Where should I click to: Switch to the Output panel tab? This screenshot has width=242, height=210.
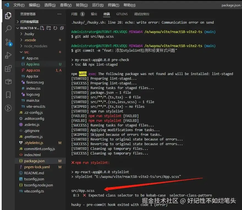click(x=94, y=14)
